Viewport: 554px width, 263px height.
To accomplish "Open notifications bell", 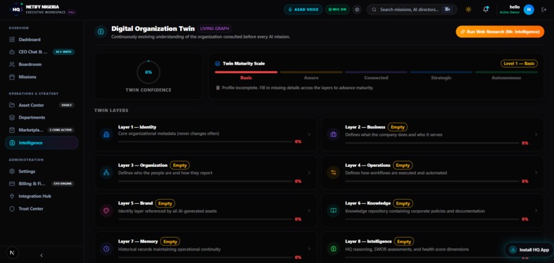I will pos(486,10).
